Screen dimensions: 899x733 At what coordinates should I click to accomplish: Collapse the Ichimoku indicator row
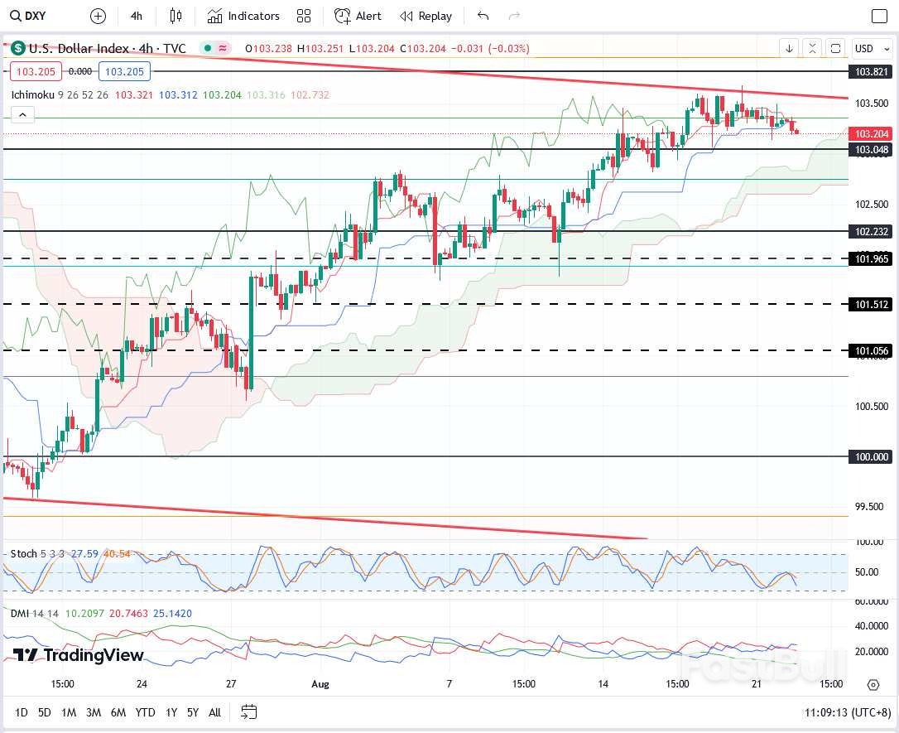tap(21, 114)
